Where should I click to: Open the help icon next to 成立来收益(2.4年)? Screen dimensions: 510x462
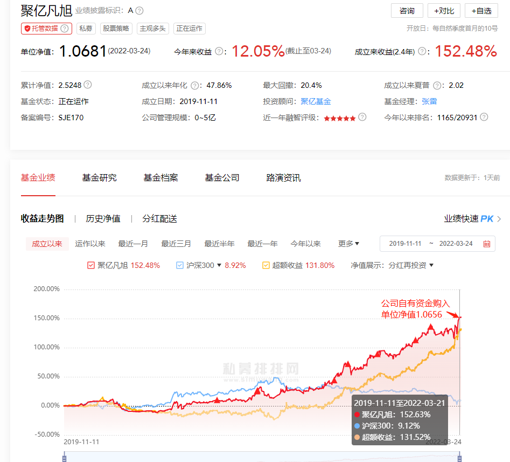click(422, 51)
